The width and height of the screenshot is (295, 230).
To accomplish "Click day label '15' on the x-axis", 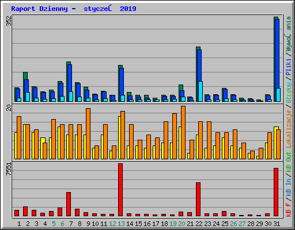I will coord(138,224).
